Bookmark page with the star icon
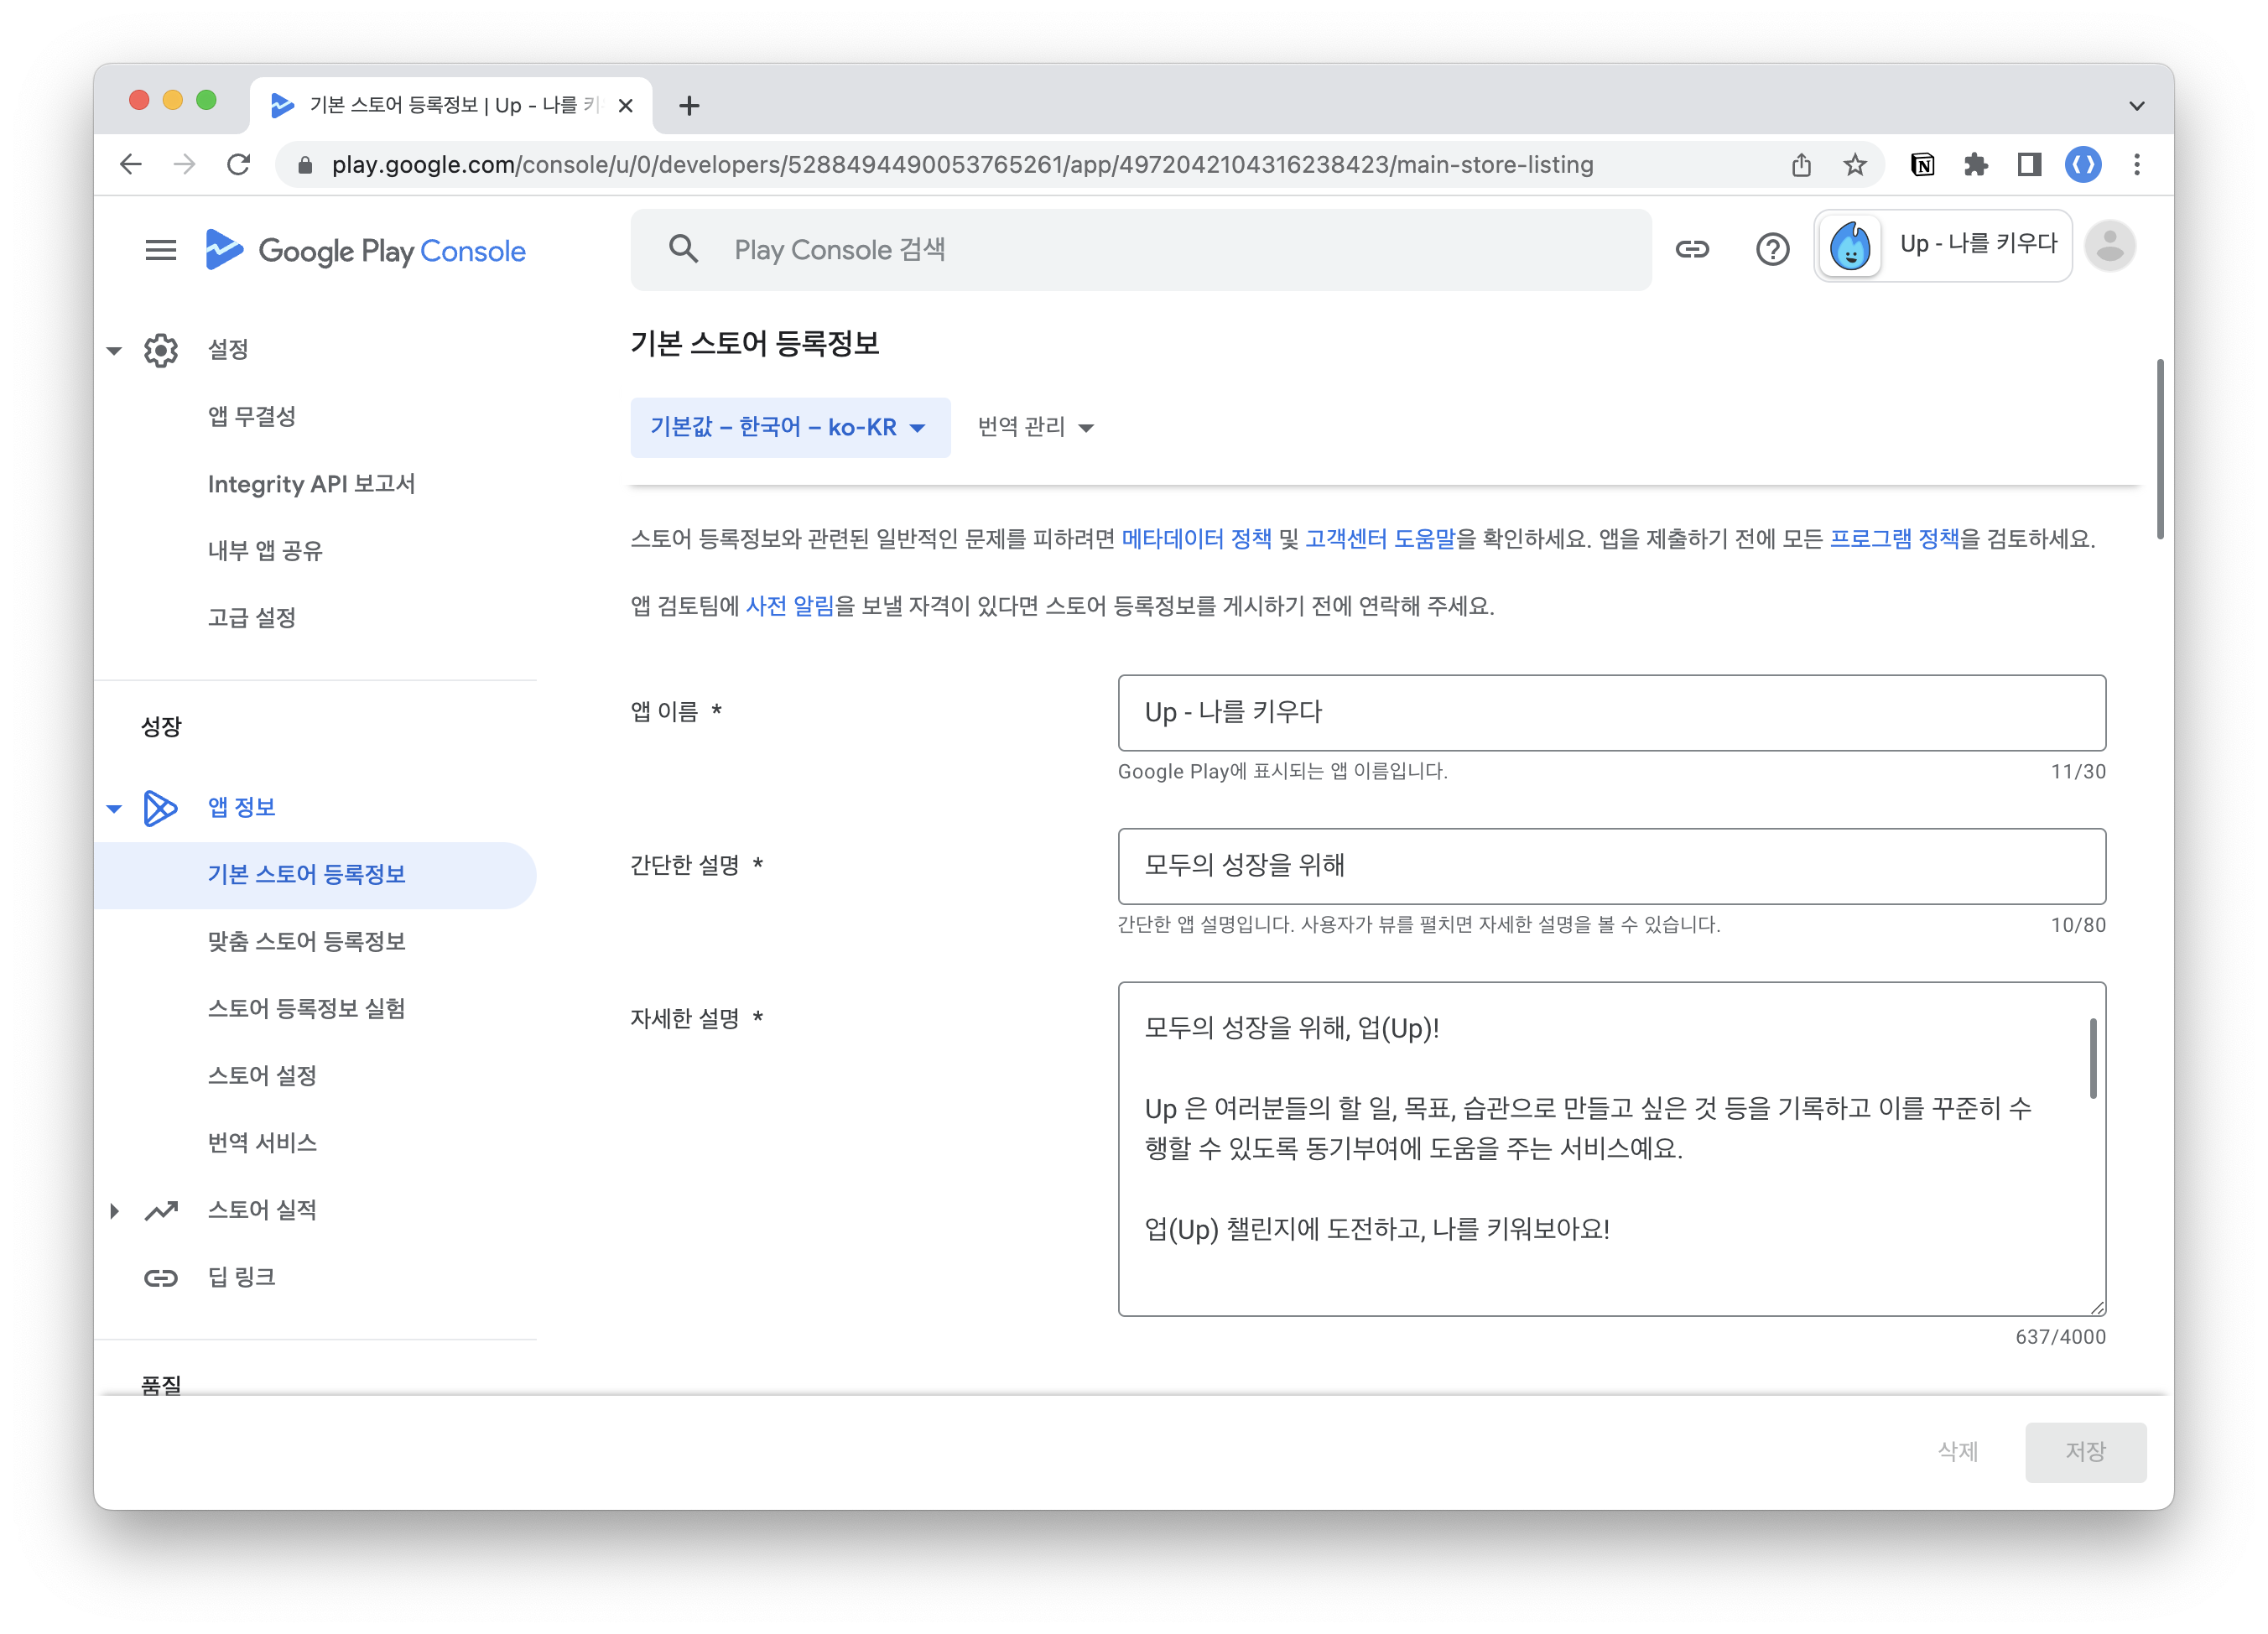Image resolution: width=2268 pixels, height=1634 pixels. [1855, 164]
